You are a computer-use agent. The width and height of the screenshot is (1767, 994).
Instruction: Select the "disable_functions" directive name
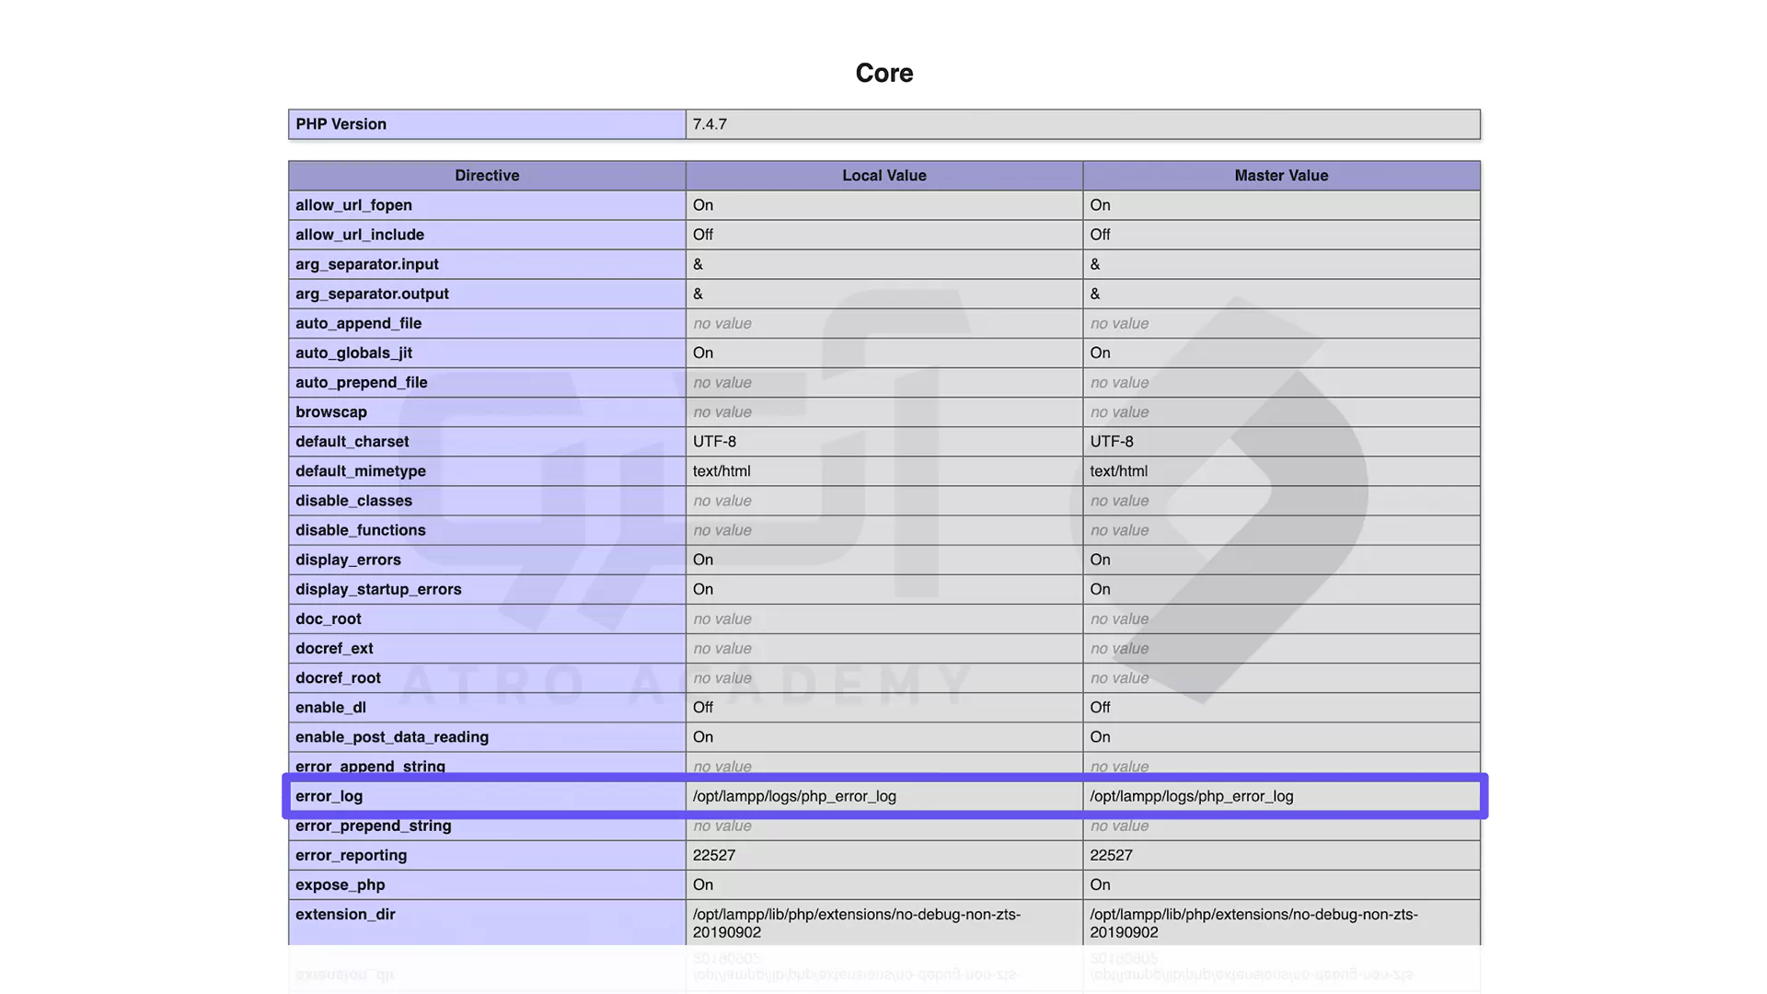(361, 530)
